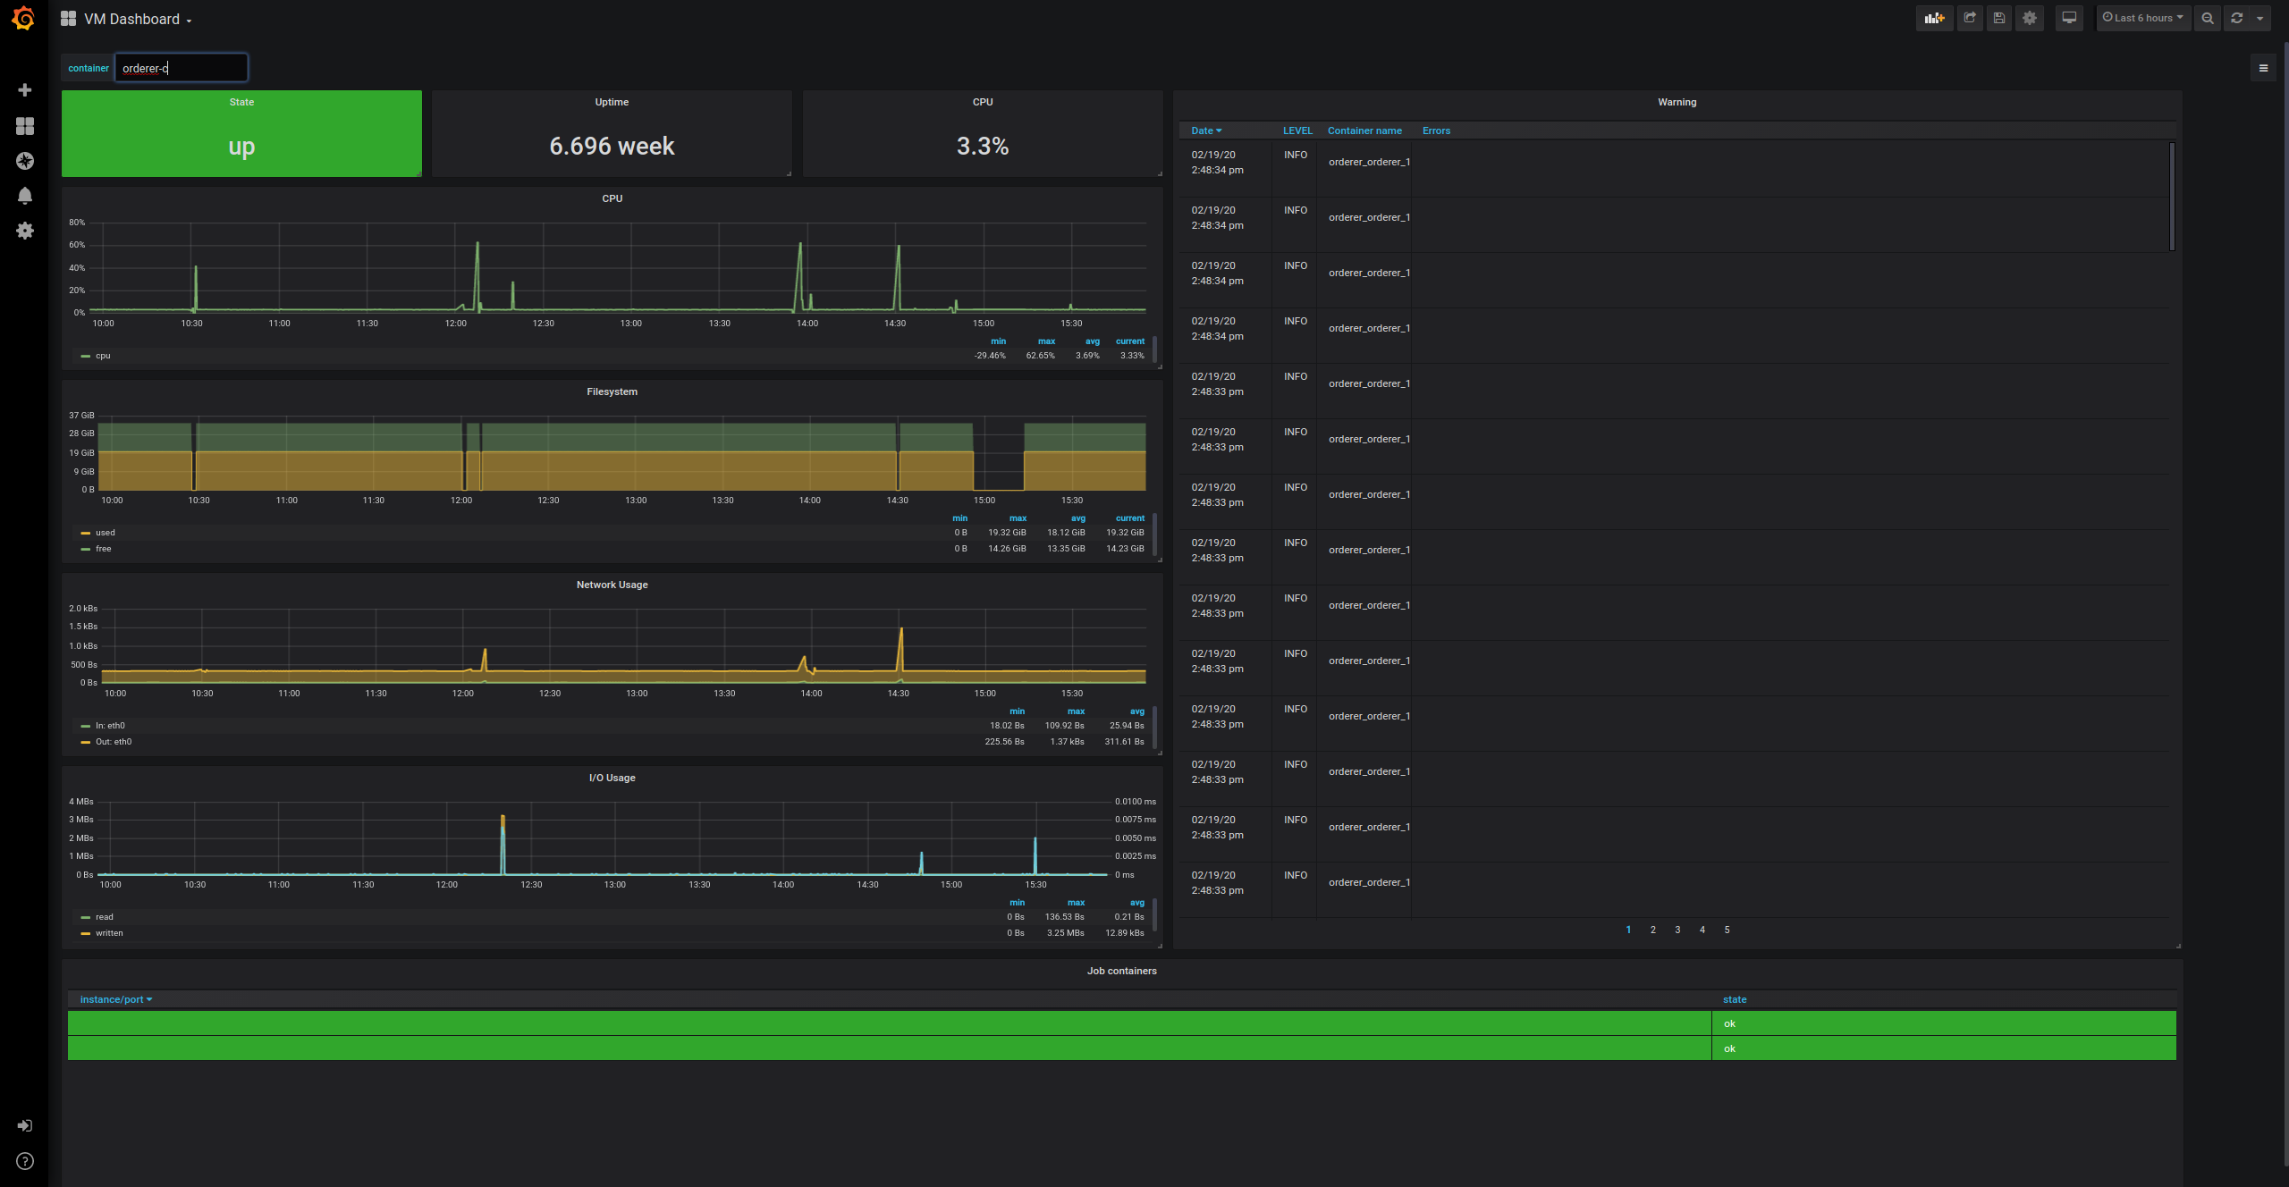
Task: Go to page 3 of the Warning log pagination
Action: [1677, 930]
